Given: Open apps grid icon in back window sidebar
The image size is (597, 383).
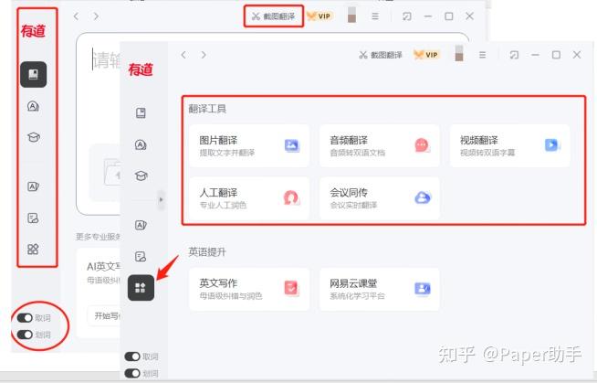Looking at the screenshot, I should click(34, 250).
